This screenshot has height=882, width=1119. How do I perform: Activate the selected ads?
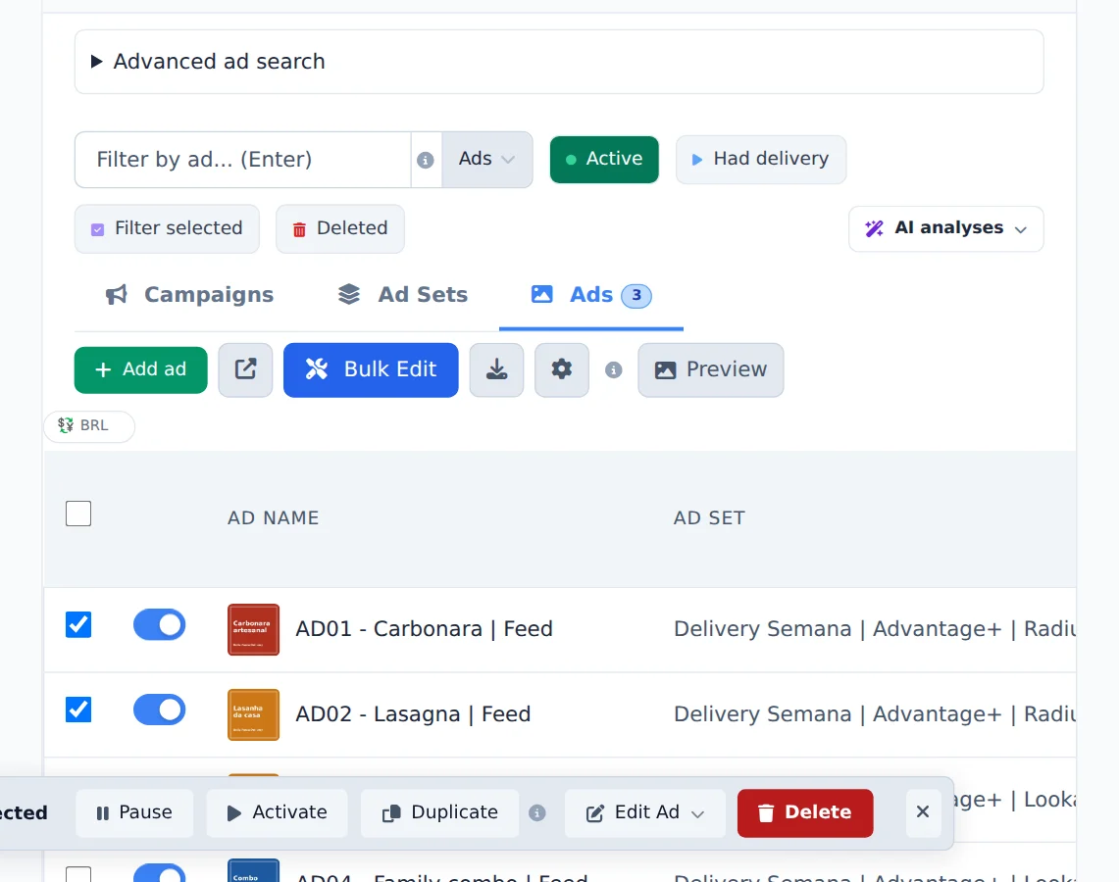coord(277,812)
